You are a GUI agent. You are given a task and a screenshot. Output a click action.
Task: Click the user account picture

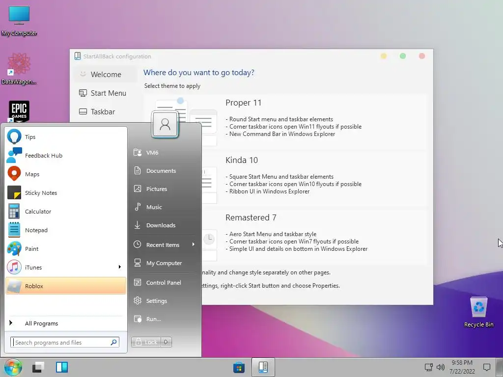[x=165, y=124]
